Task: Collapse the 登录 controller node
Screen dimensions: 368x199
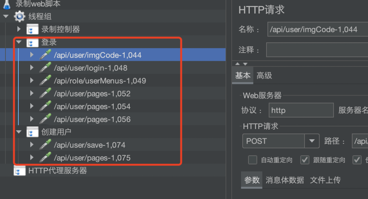Action: [x=19, y=42]
